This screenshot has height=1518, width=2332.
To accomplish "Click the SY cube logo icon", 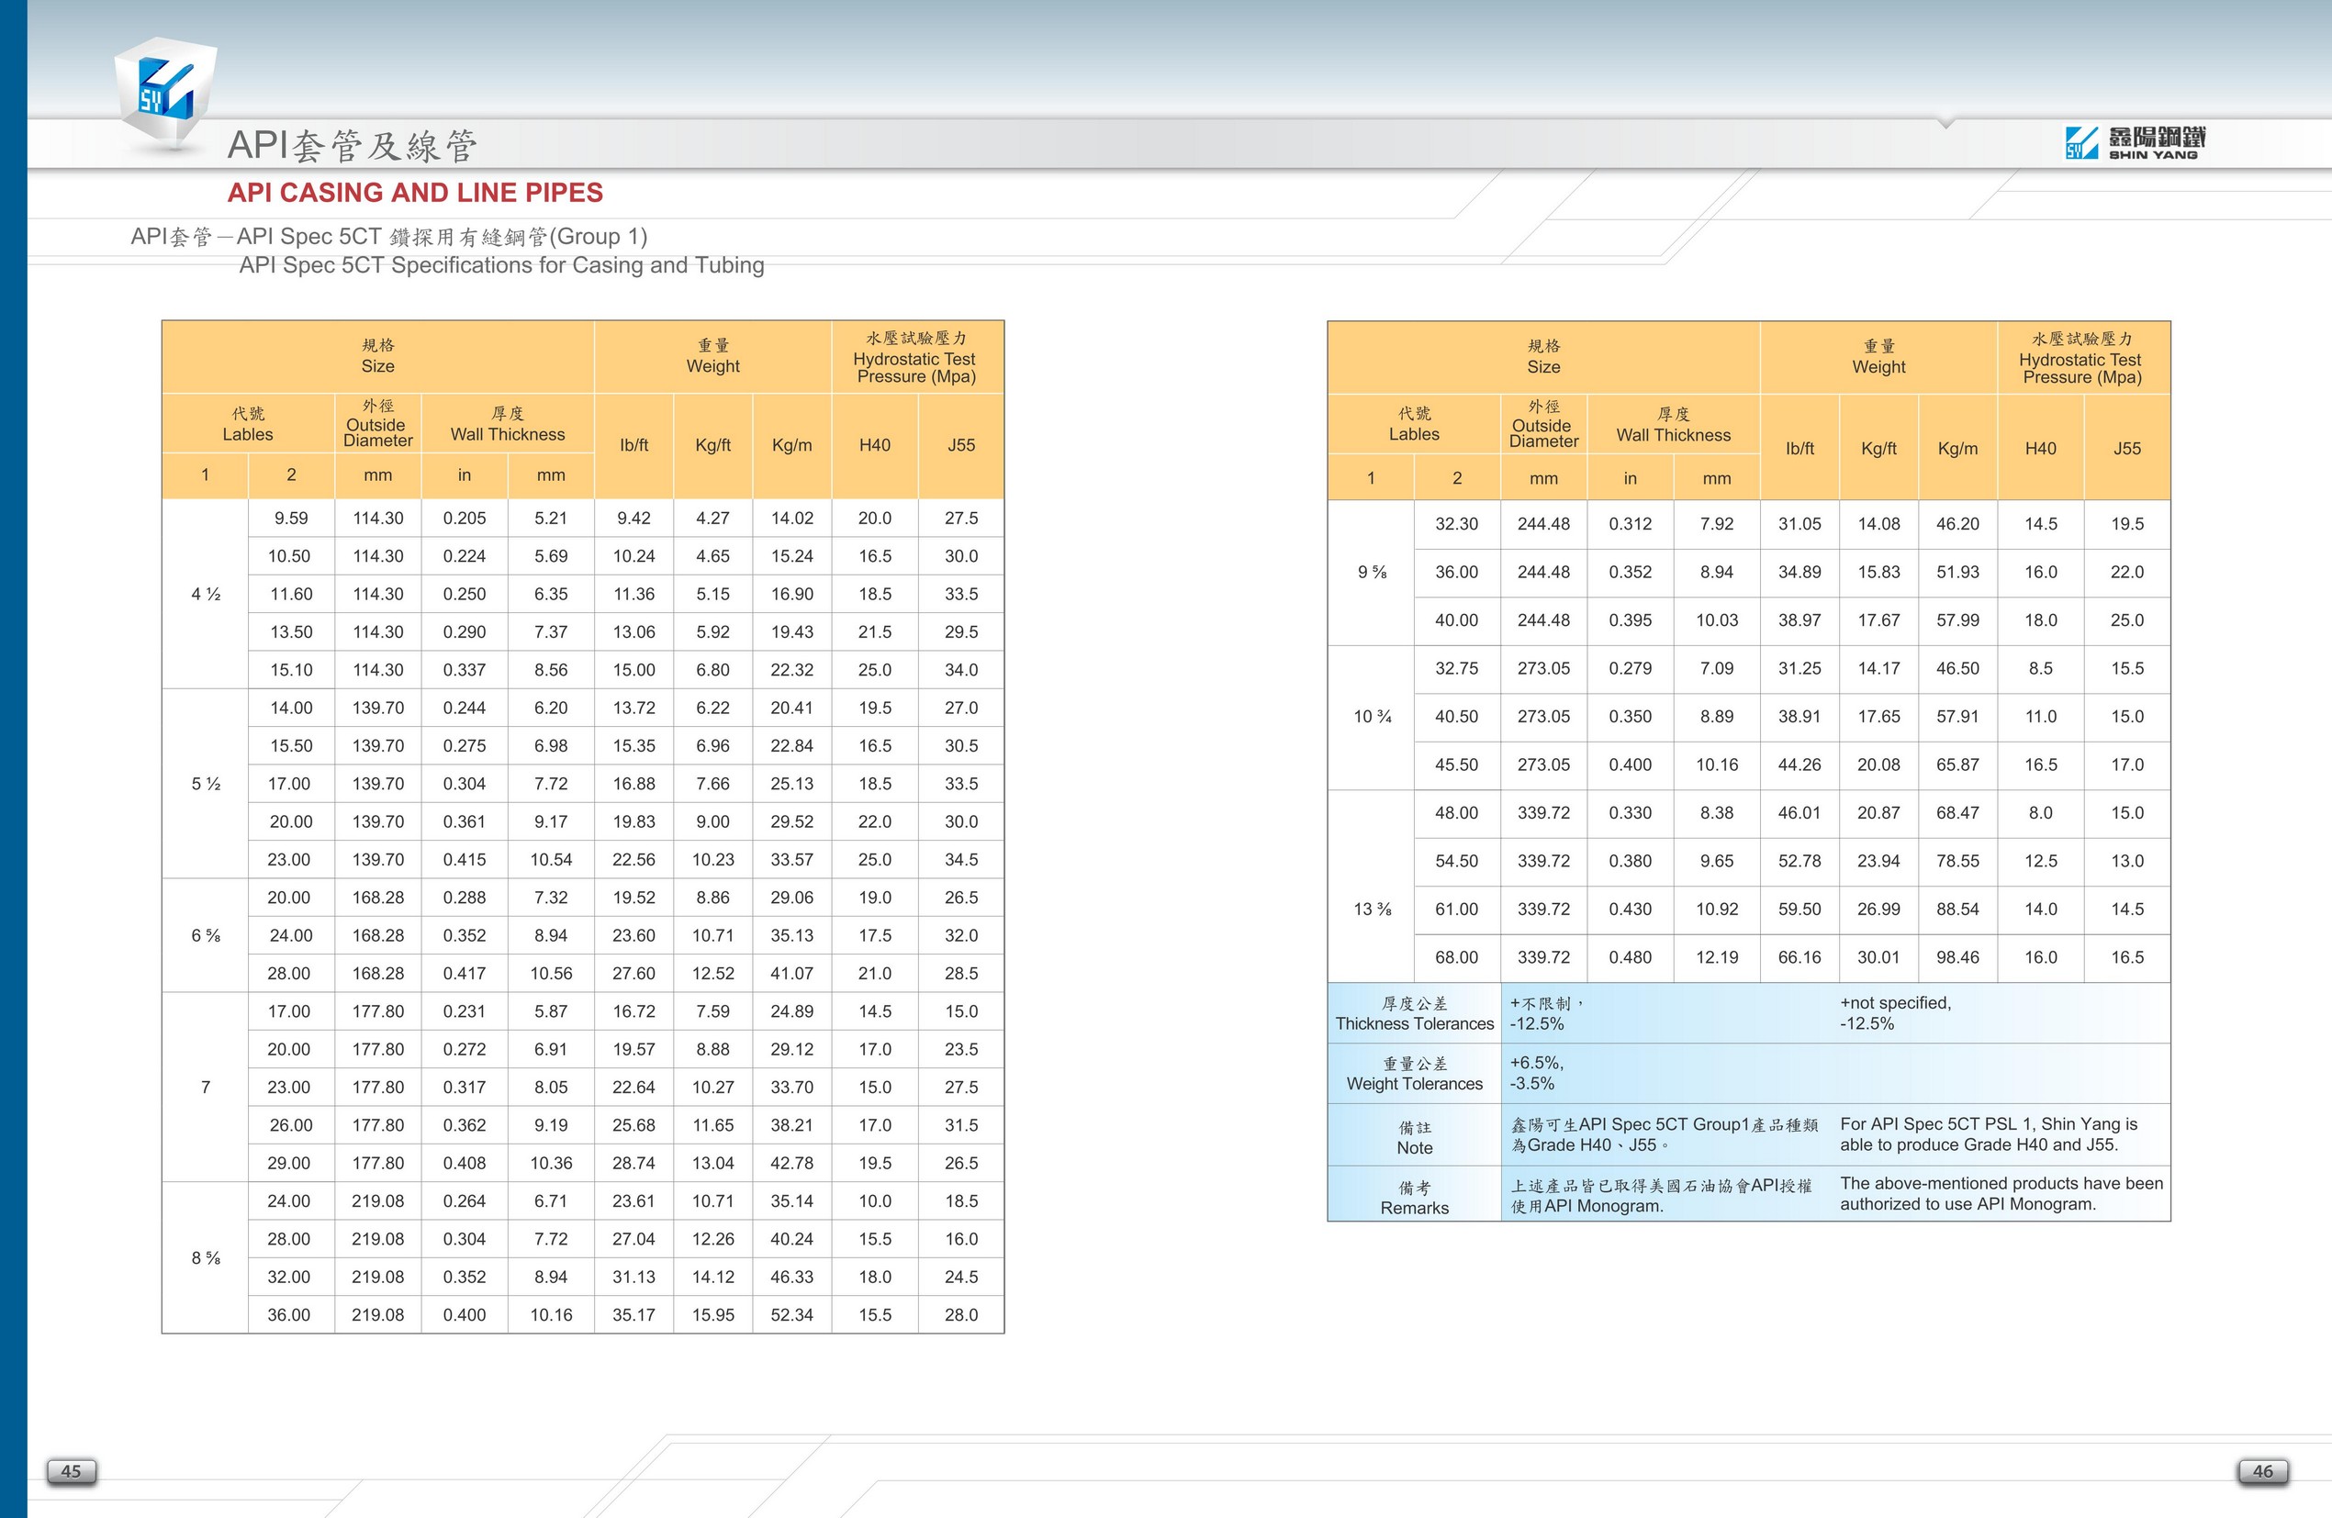I will pyautogui.click(x=163, y=93).
